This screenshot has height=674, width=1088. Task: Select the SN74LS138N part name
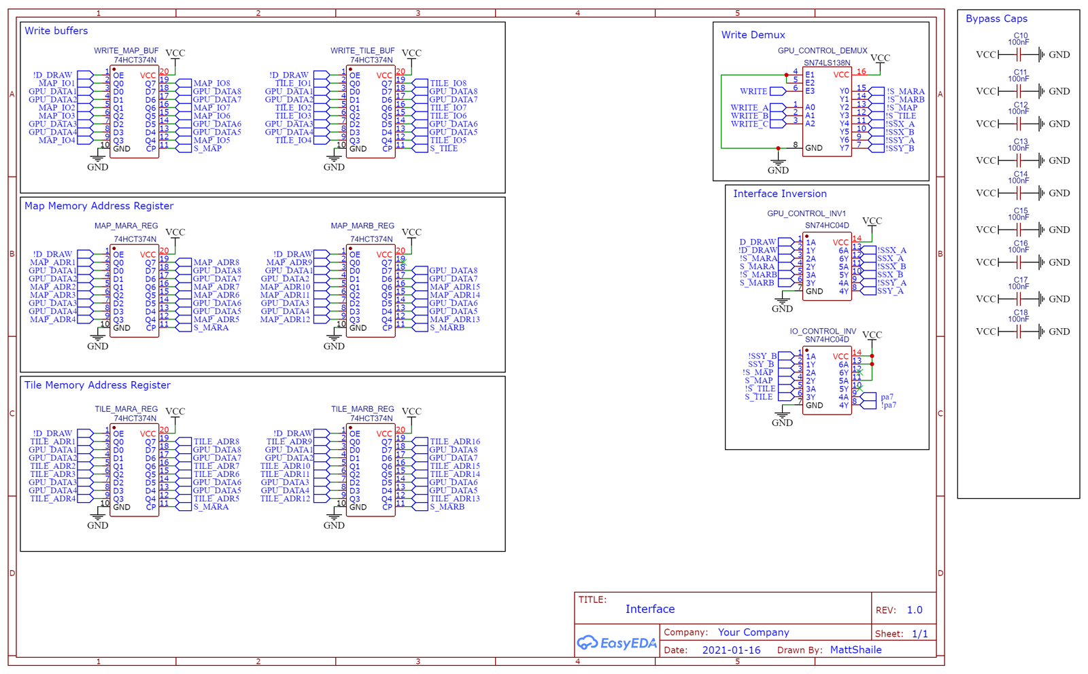tap(827, 63)
